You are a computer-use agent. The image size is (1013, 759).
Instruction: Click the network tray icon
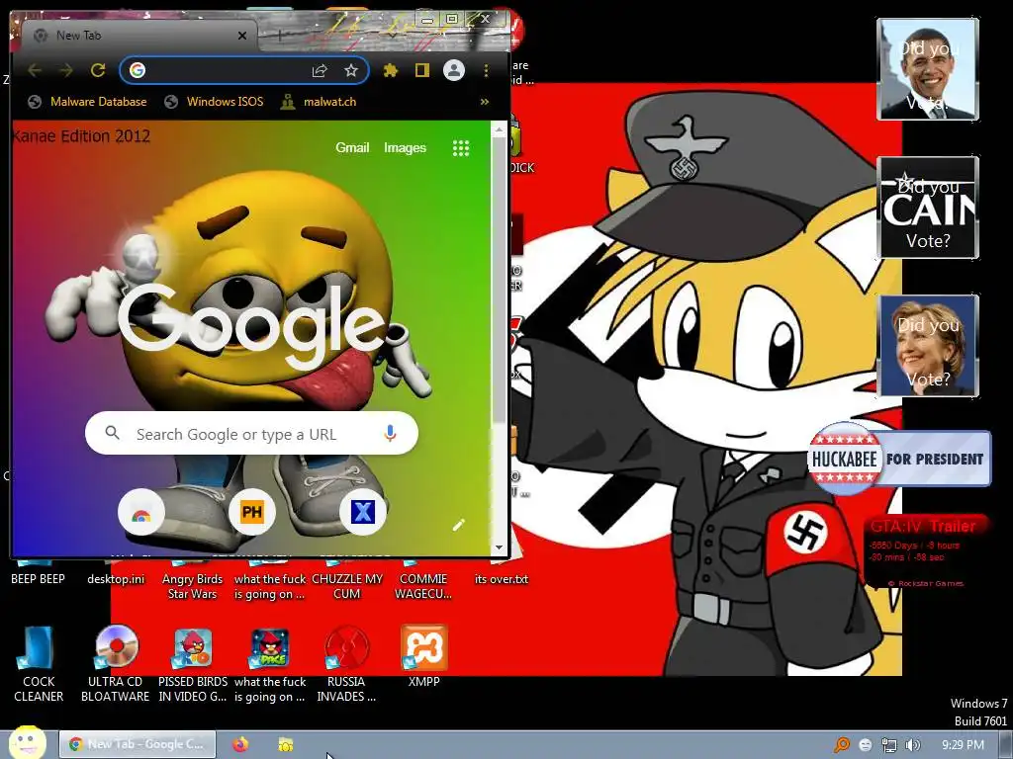click(x=889, y=745)
